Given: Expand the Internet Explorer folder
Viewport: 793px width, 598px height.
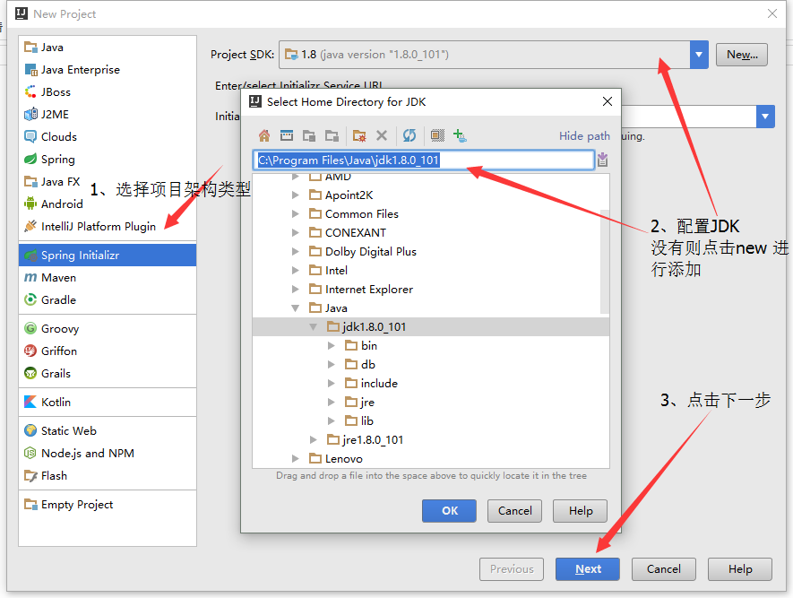Looking at the screenshot, I should 296,290.
